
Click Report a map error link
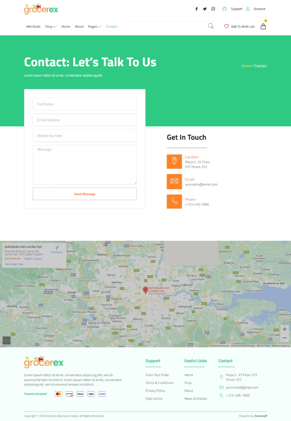(x=281, y=346)
